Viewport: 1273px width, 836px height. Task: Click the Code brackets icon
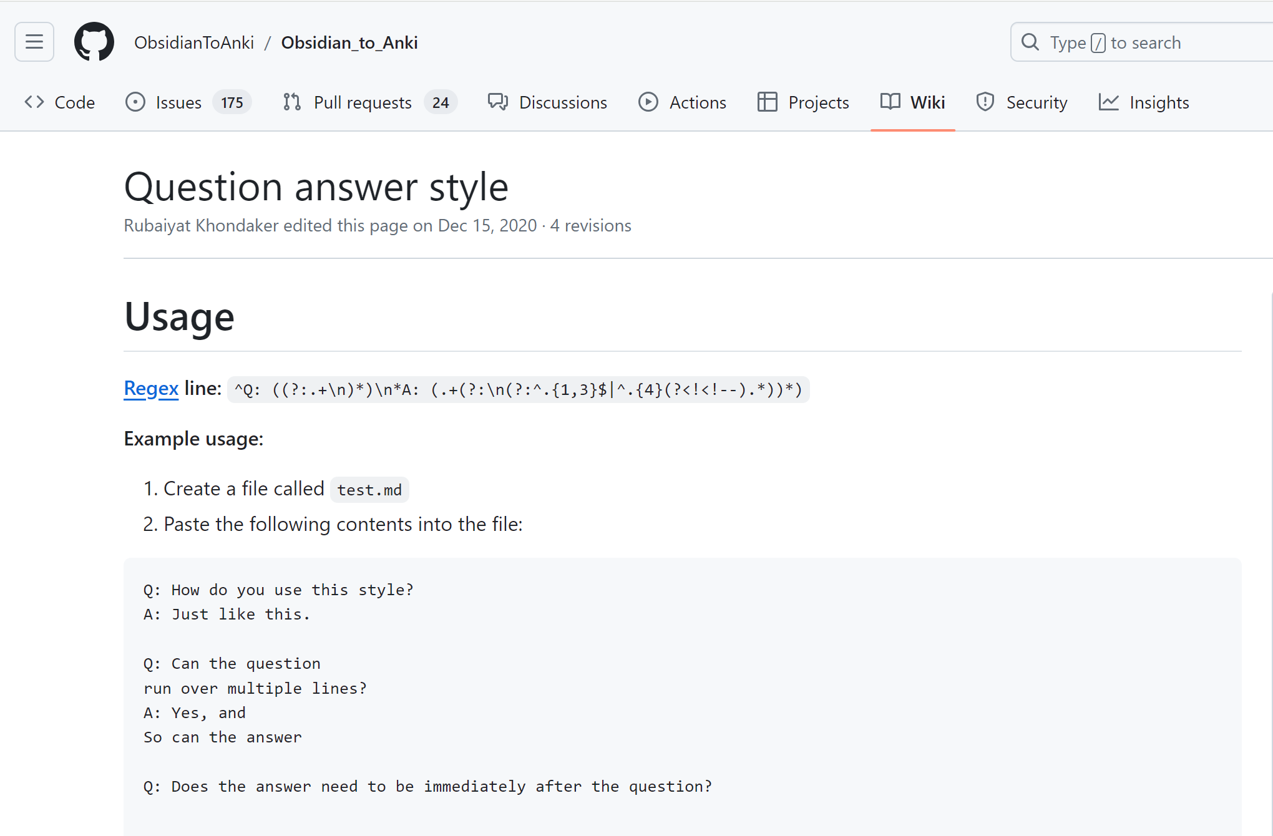[34, 102]
